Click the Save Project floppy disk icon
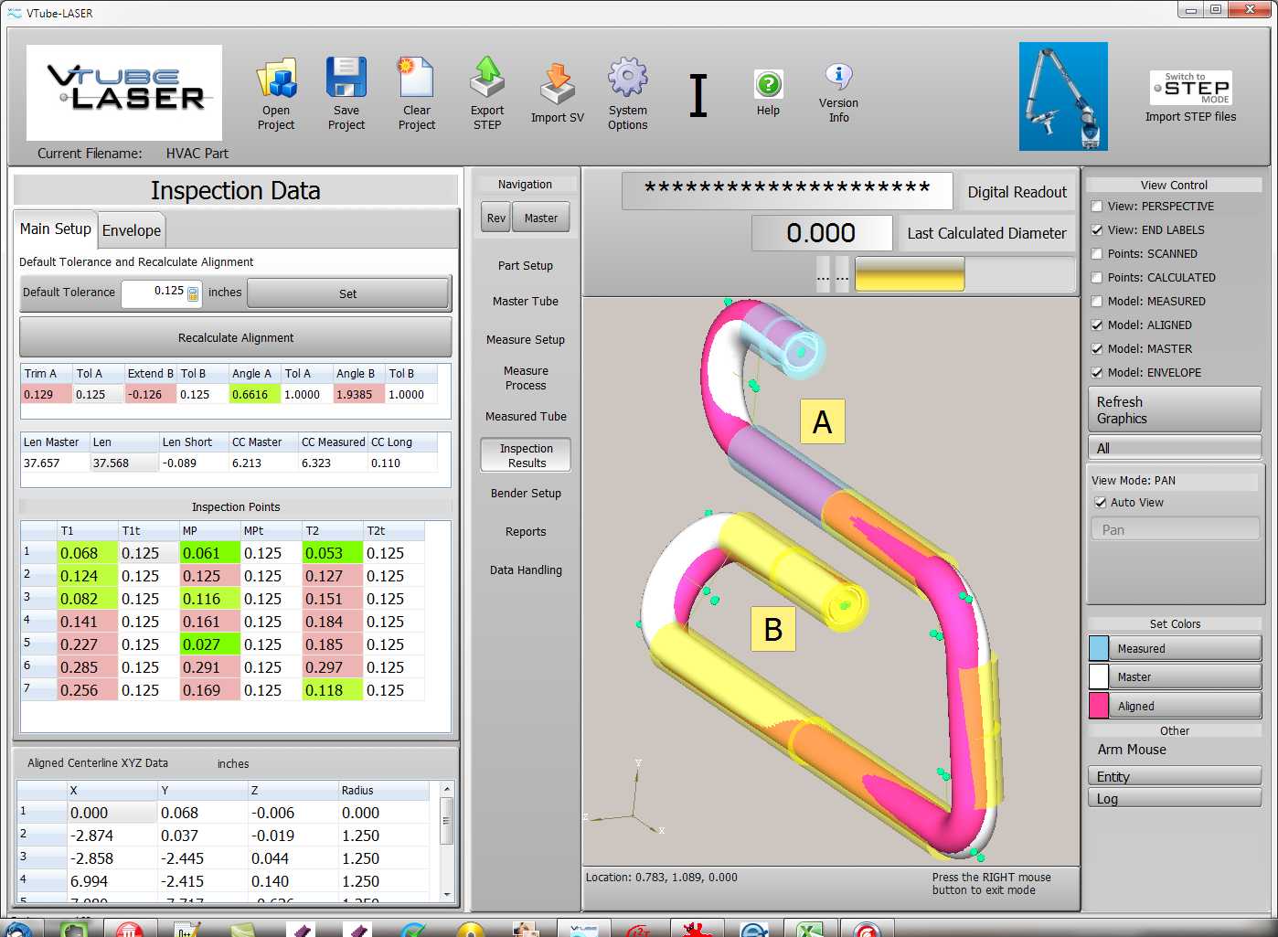The image size is (1278, 937). tap(346, 79)
